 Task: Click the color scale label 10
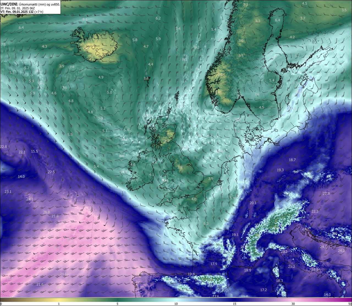click(x=176, y=304)
